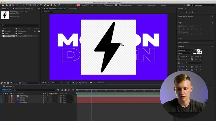
Task: Click the Stroke color swatch
Action: pos(88,5)
